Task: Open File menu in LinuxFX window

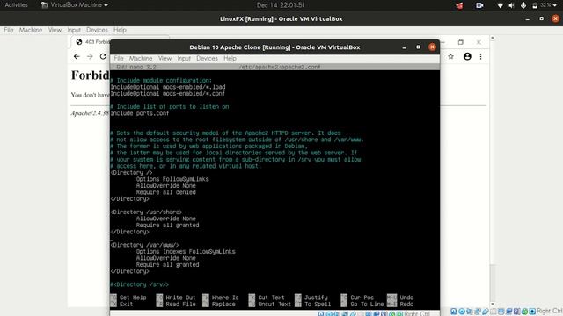Action: 9,30
